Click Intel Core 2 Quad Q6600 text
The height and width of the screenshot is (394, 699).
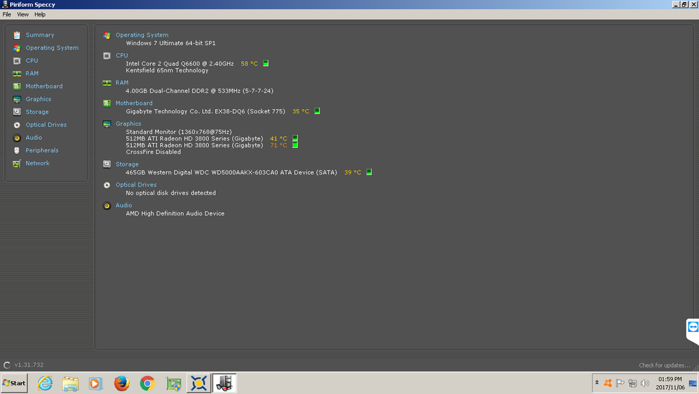pos(180,63)
